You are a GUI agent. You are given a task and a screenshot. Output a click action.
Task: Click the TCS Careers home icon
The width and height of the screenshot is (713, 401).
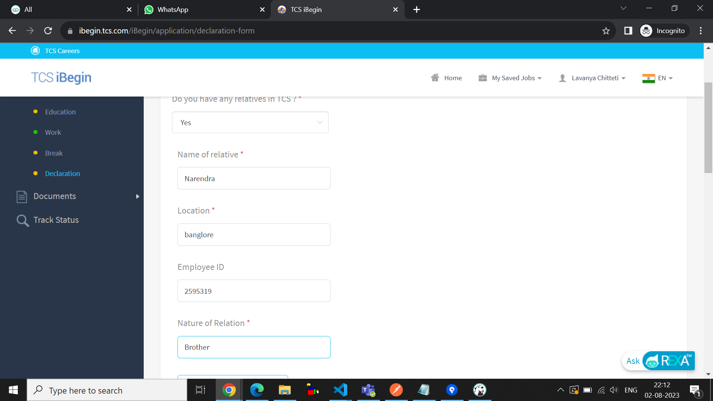point(35,50)
